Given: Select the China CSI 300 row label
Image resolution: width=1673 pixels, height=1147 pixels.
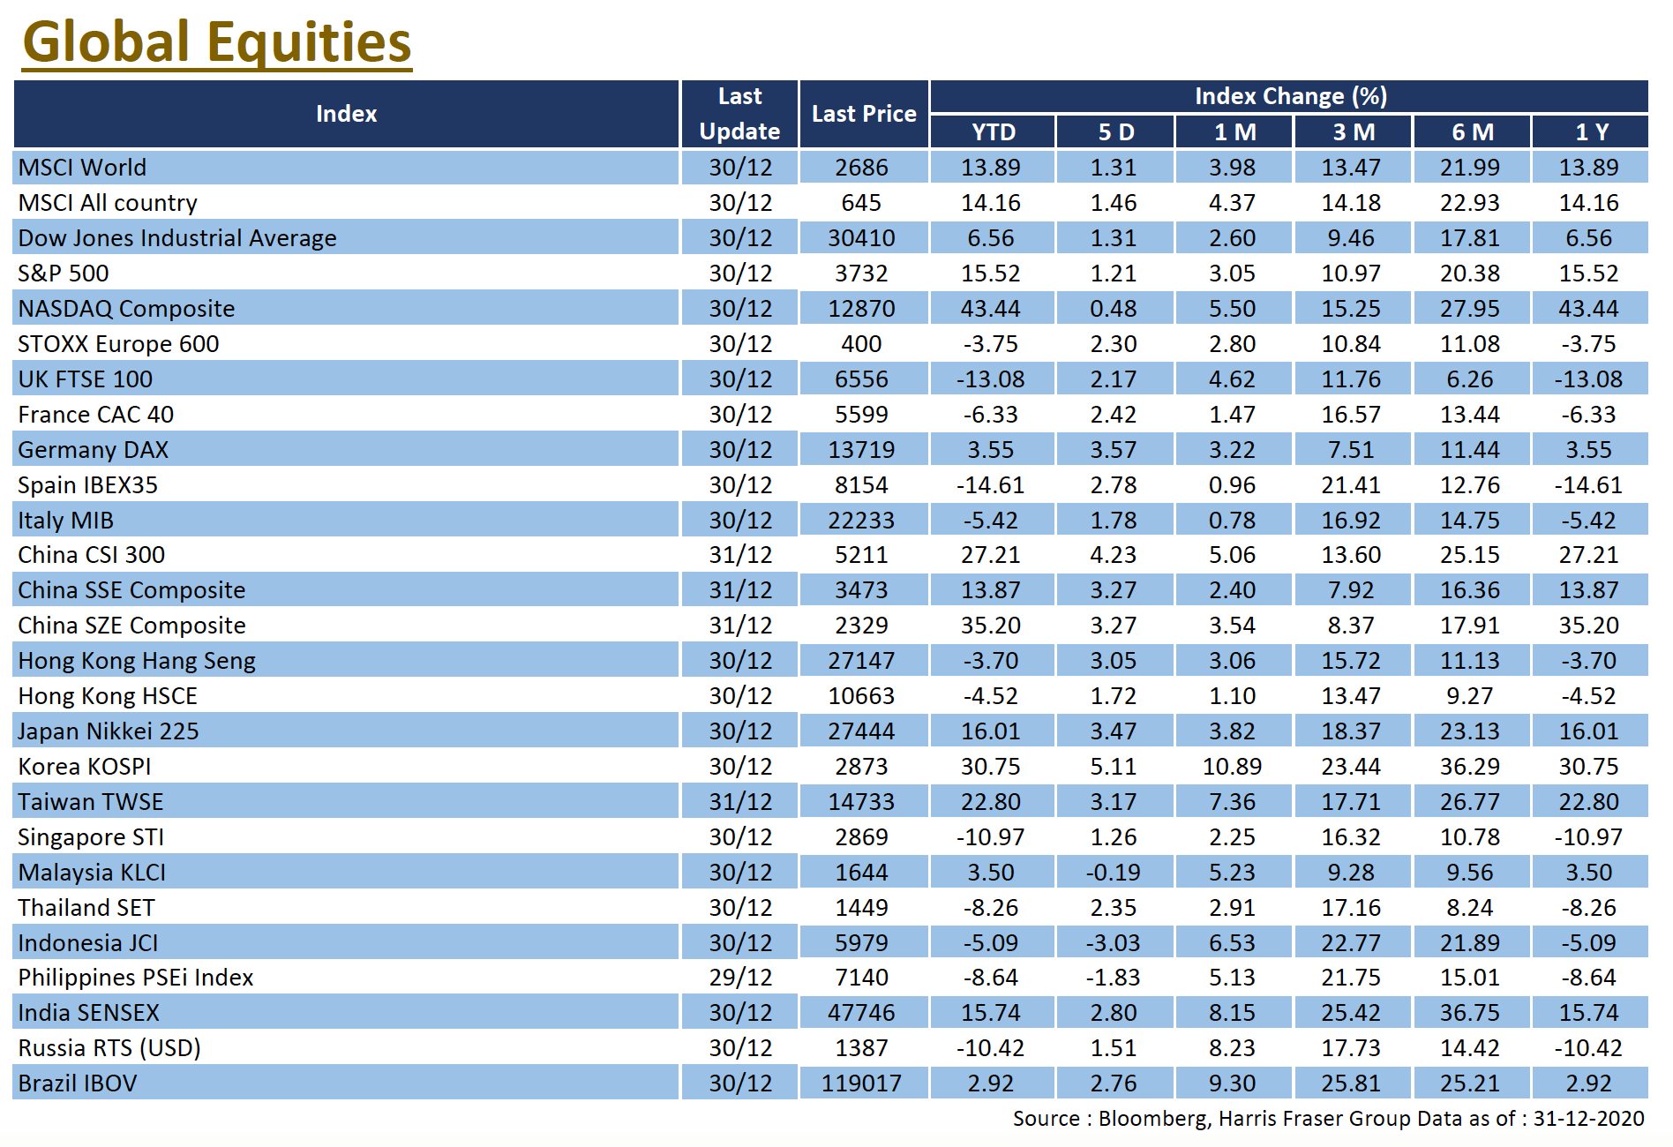Looking at the screenshot, I should 92,555.
